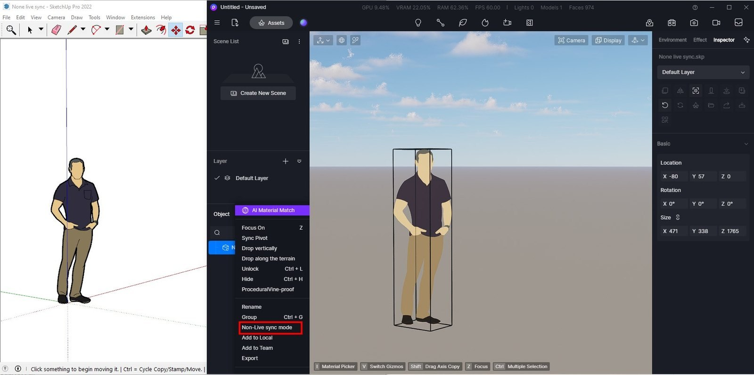Screen dimensions: 754x375
Task: Select the SketchUp Eraser tool
Action: tap(56, 30)
